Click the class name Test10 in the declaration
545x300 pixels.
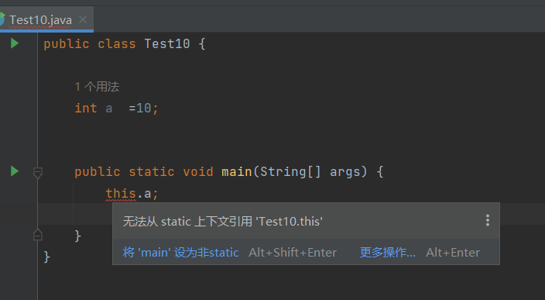(167, 44)
